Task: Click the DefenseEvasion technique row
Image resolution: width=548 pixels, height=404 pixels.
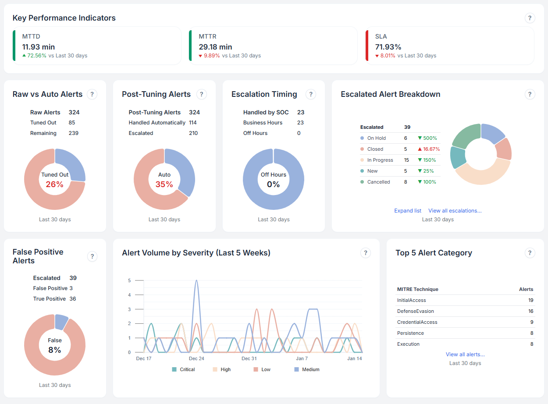Action: (465, 311)
